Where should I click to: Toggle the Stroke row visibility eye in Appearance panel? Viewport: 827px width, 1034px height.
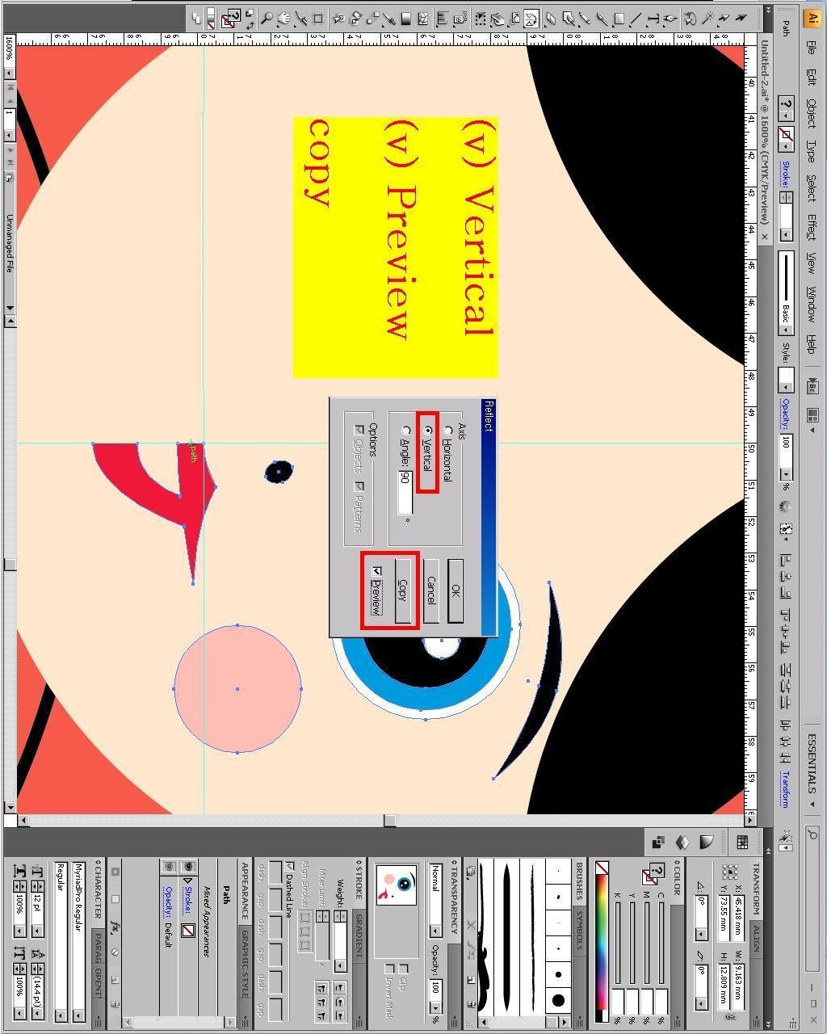188,866
